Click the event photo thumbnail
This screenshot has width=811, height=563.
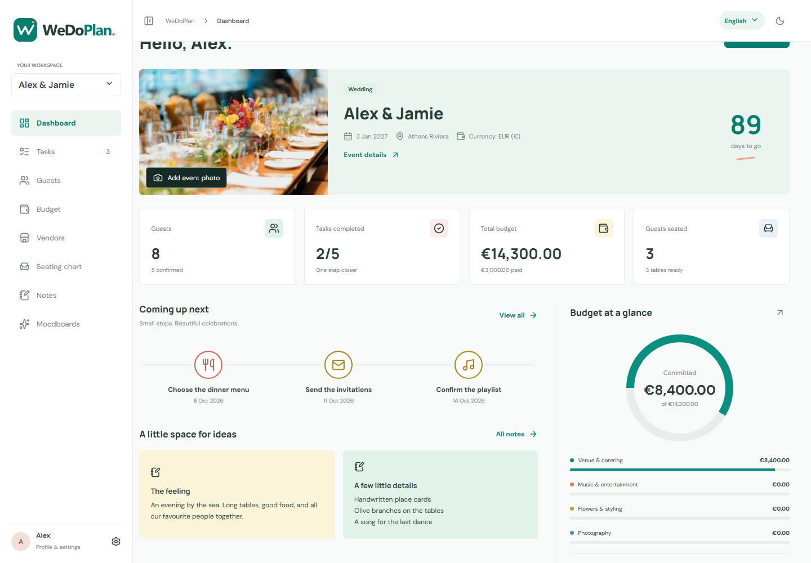tap(233, 132)
